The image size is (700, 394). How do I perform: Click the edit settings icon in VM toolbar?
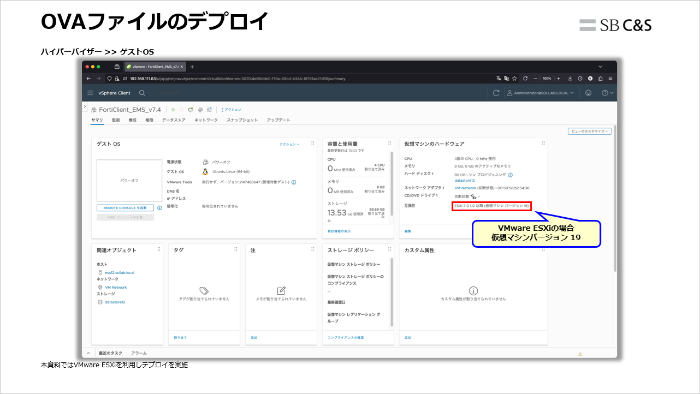(x=200, y=110)
